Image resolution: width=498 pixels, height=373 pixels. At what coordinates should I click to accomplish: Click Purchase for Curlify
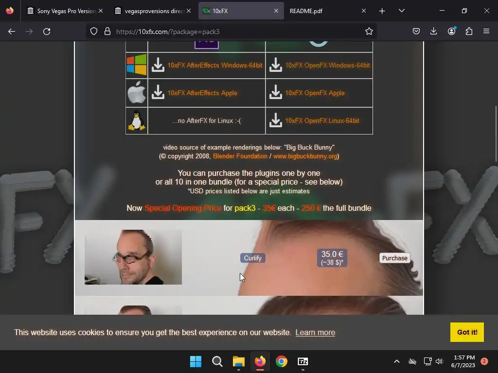(394, 258)
